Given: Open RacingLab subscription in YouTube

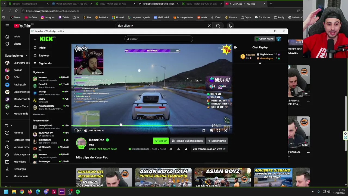Looking at the screenshot, I should (16, 85).
